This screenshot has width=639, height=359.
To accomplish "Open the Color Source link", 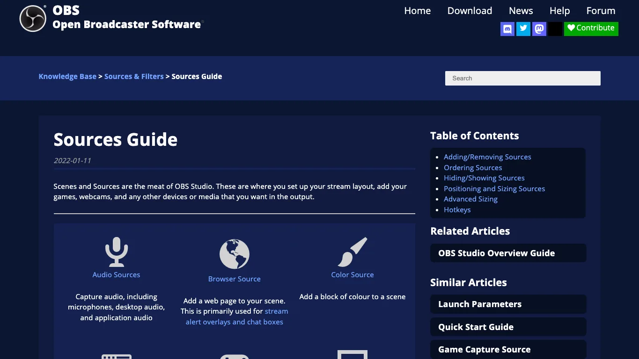I will click(353, 275).
